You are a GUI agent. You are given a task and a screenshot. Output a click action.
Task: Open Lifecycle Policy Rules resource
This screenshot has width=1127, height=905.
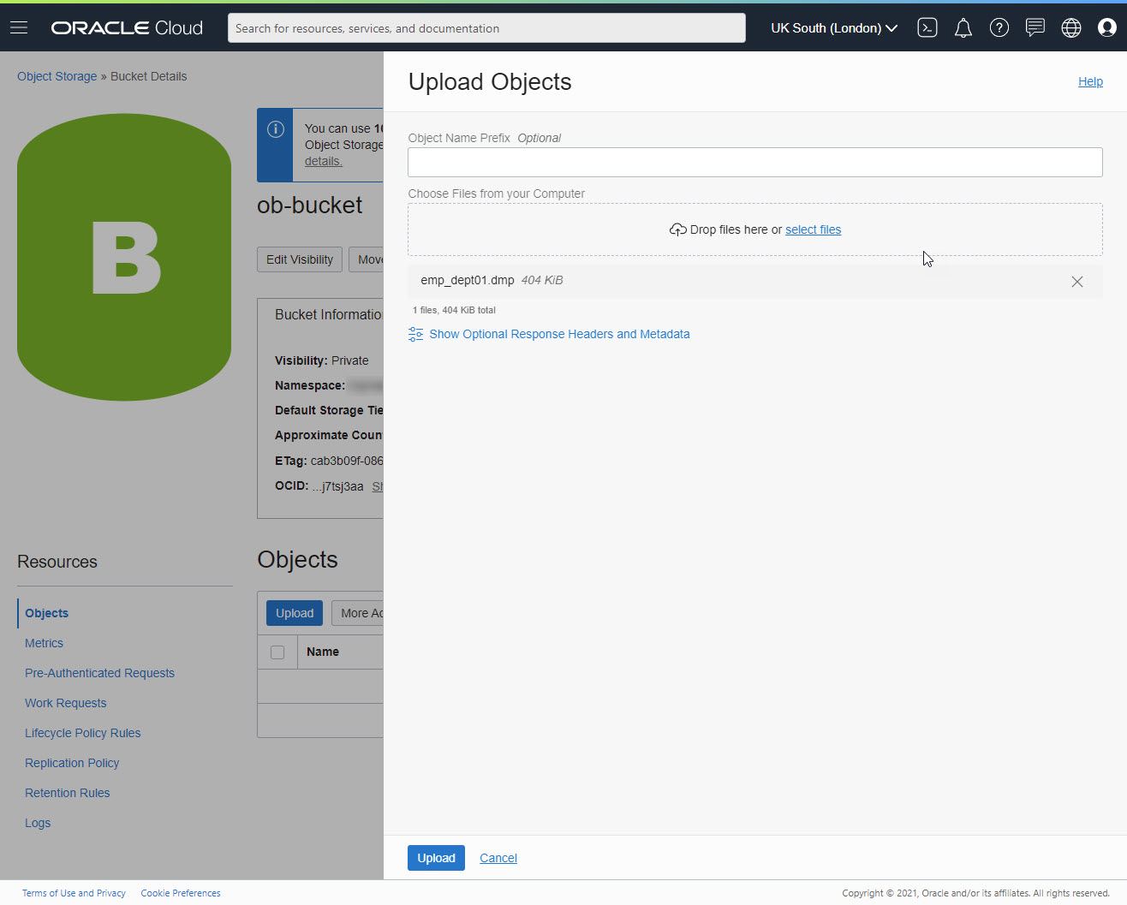(x=83, y=733)
